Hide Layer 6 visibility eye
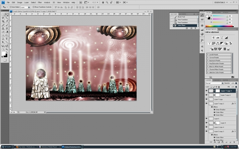The width and height of the screenshot is (239, 149). (x=206, y=118)
